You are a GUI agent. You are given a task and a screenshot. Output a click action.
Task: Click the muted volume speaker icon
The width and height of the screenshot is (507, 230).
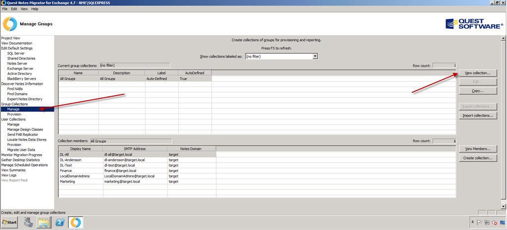point(495,223)
